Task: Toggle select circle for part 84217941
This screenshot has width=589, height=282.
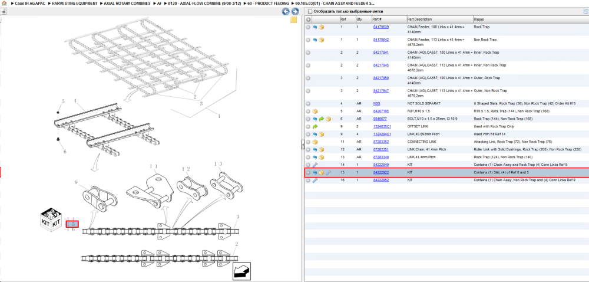Action: tap(309, 53)
